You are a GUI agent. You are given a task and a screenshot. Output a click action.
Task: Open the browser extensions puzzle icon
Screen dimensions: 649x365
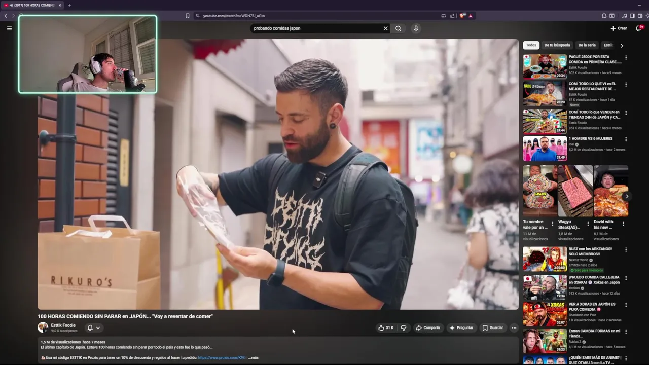[604, 16]
